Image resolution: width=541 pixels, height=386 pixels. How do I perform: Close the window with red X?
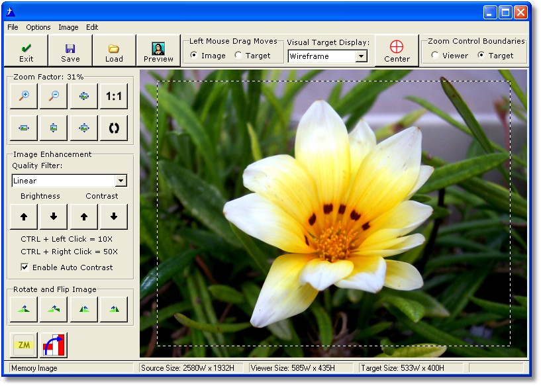point(521,13)
